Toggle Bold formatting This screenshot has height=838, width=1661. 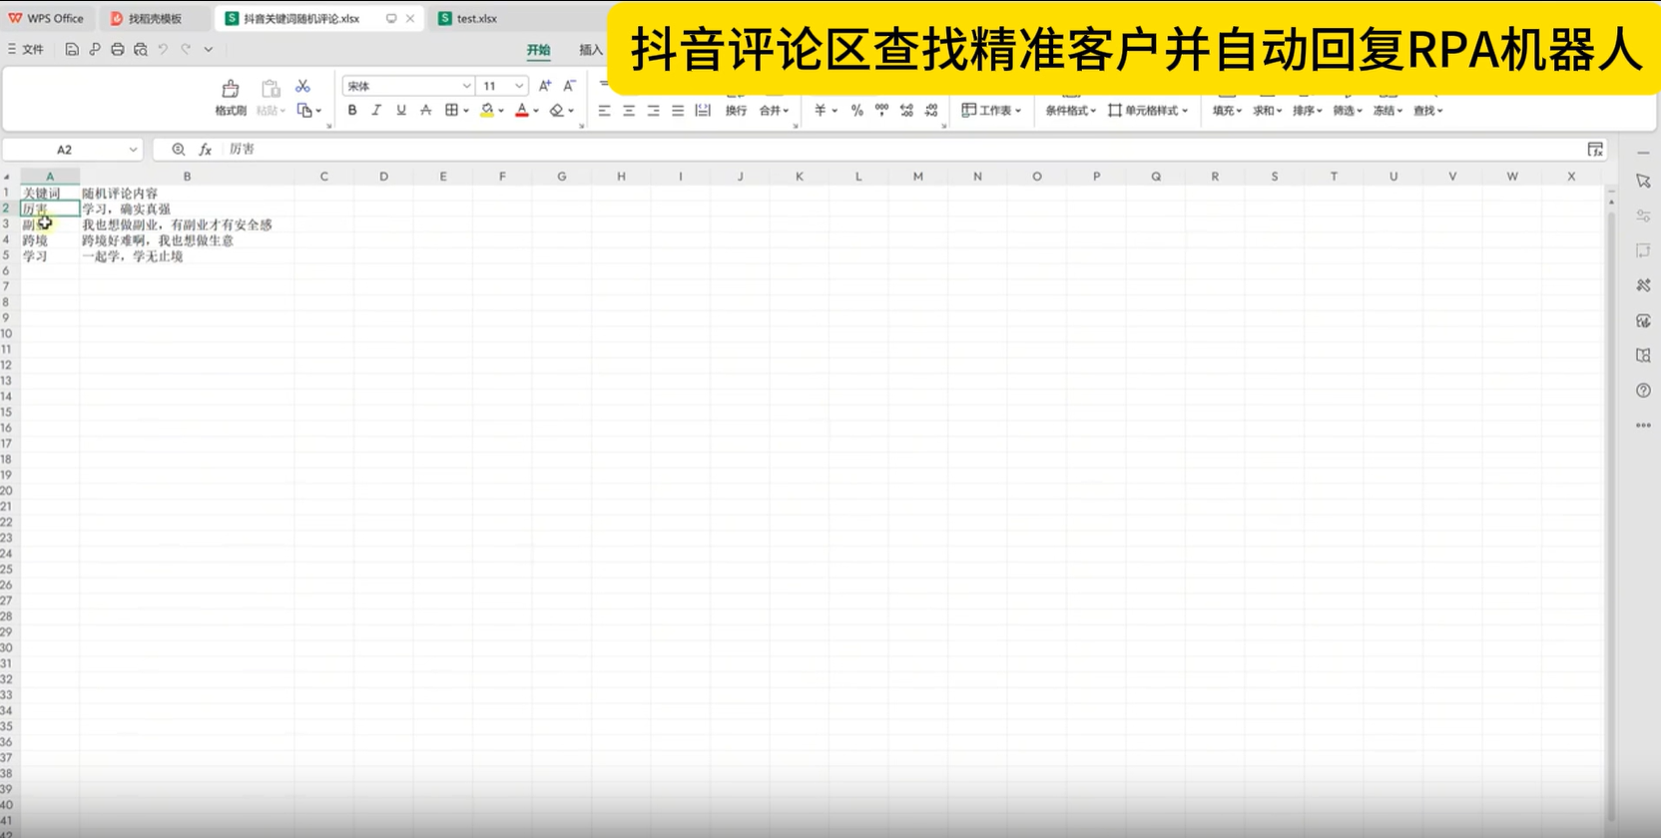(352, 111)
